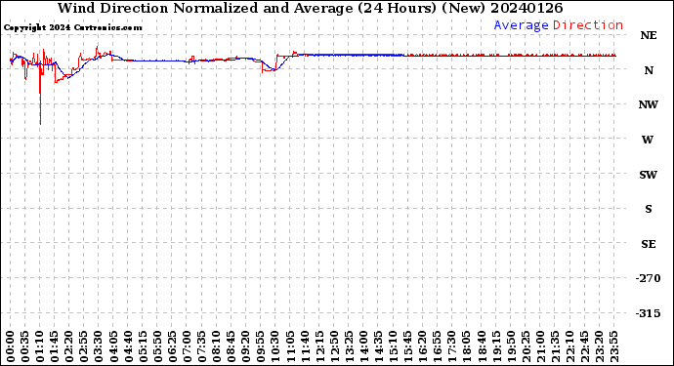Click the 23:55 time label
The width and height of the screenshot is (674, 366).
pyautogui.click(x=614, y=346)
